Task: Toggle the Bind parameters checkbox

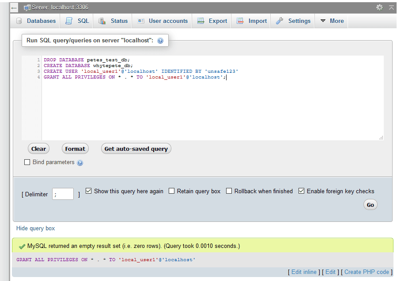Action: coord(27,162)
